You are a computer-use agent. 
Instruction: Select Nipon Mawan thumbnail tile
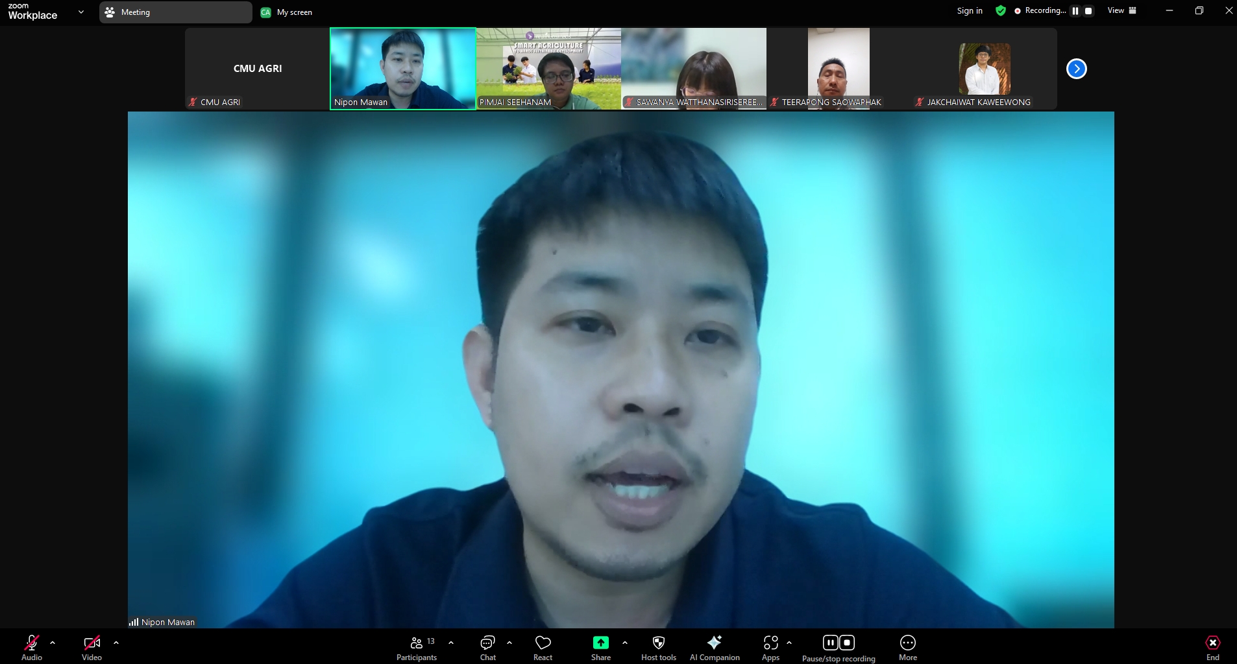[403, 69]
